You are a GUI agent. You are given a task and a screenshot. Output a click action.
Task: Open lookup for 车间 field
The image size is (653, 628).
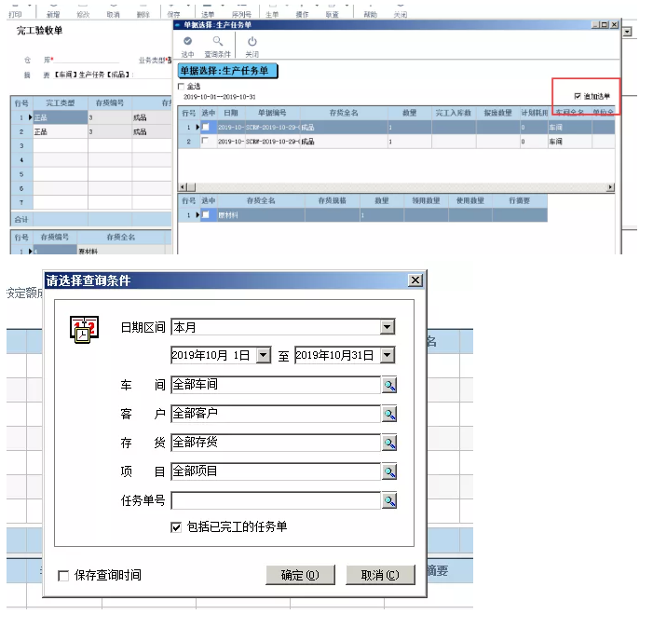click(x=389, y=385)
